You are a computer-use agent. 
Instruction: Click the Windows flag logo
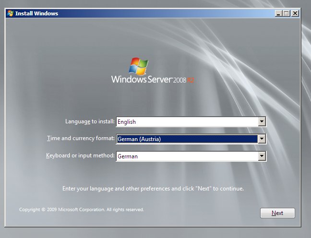pyautogui.click(x=138, y=66)
